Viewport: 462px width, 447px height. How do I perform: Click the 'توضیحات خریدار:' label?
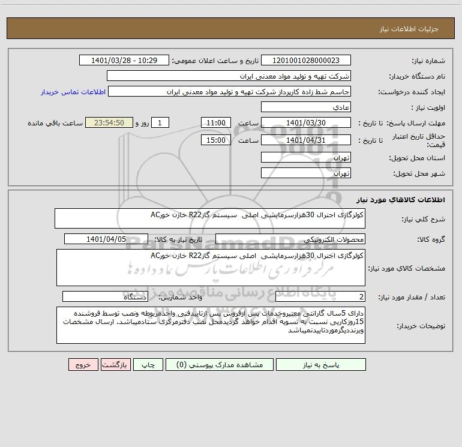point(421,326)
